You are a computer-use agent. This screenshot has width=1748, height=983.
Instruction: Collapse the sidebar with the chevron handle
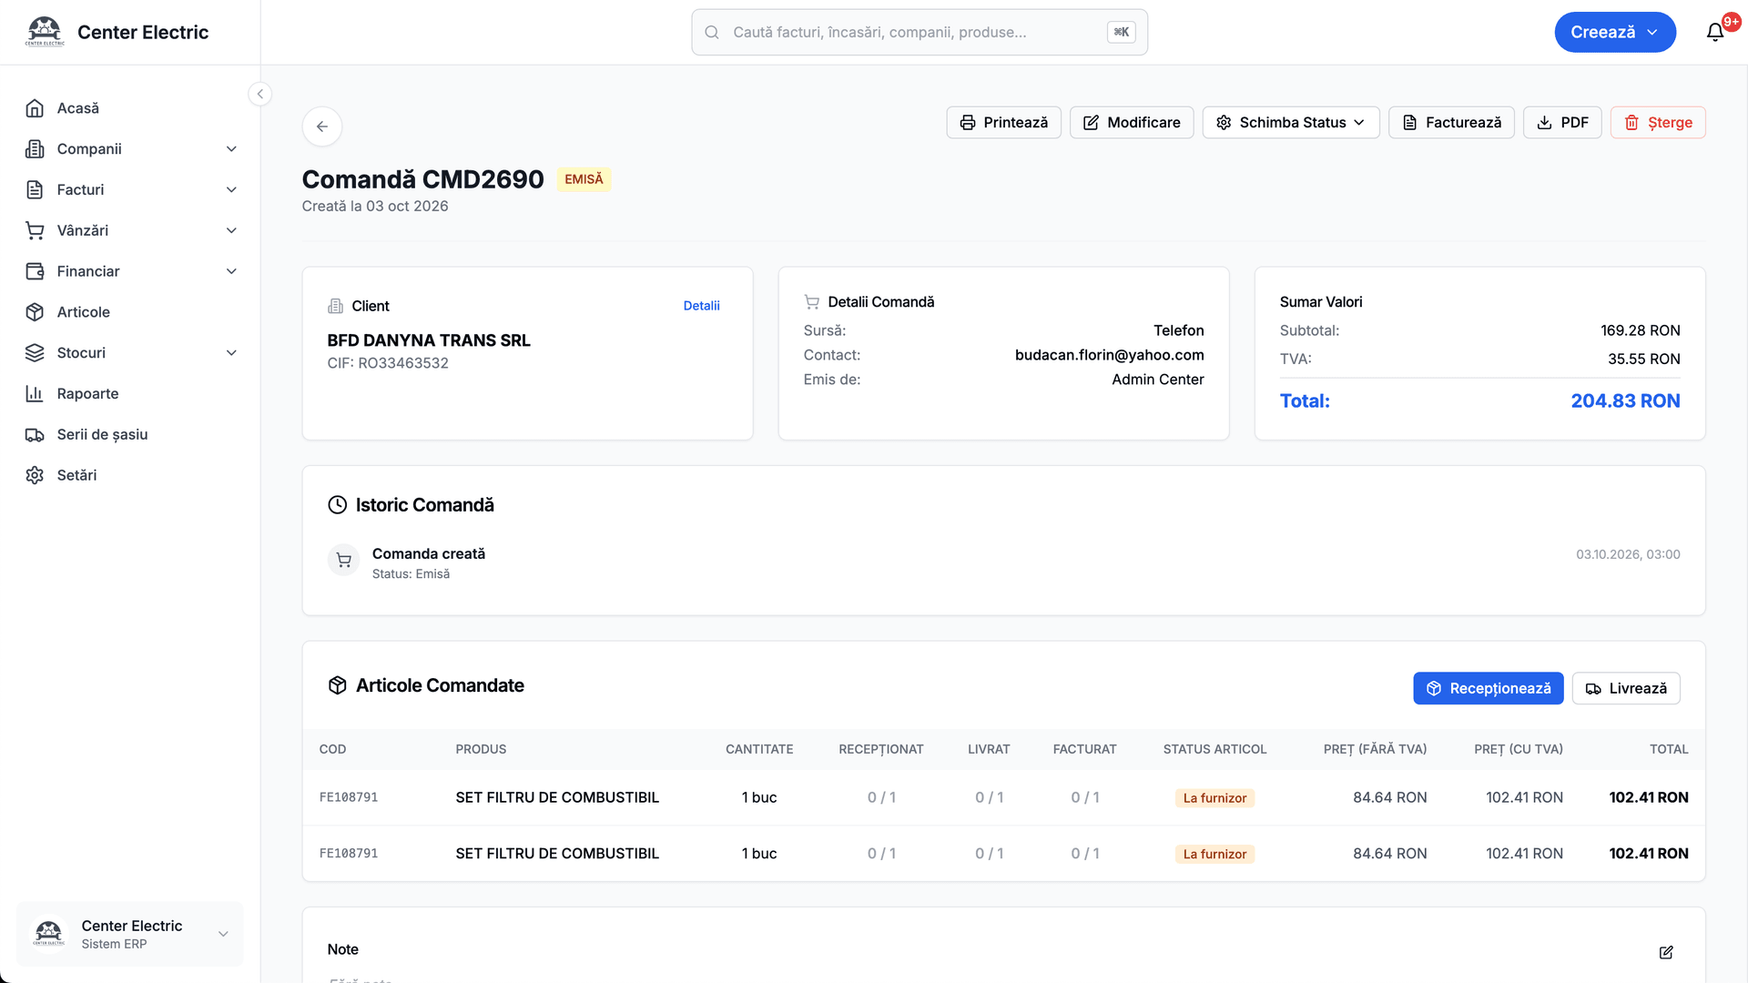(259, 94)
